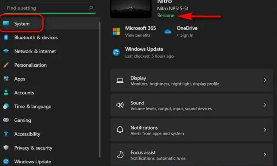
Task: Open Display monitors and brightness row
Action: [x=192, y=80]
